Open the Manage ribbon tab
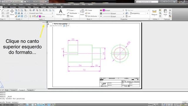 click(x=36, y=7)
